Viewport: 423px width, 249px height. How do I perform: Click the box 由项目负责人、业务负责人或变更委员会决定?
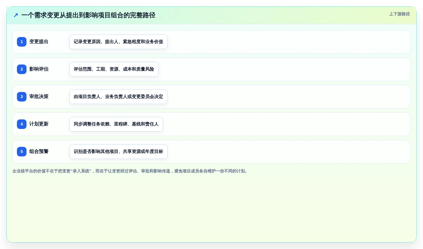118,97
